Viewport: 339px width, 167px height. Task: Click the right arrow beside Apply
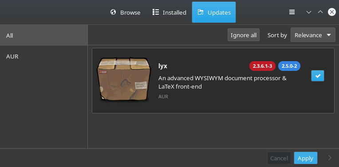[x=330, y=158]
